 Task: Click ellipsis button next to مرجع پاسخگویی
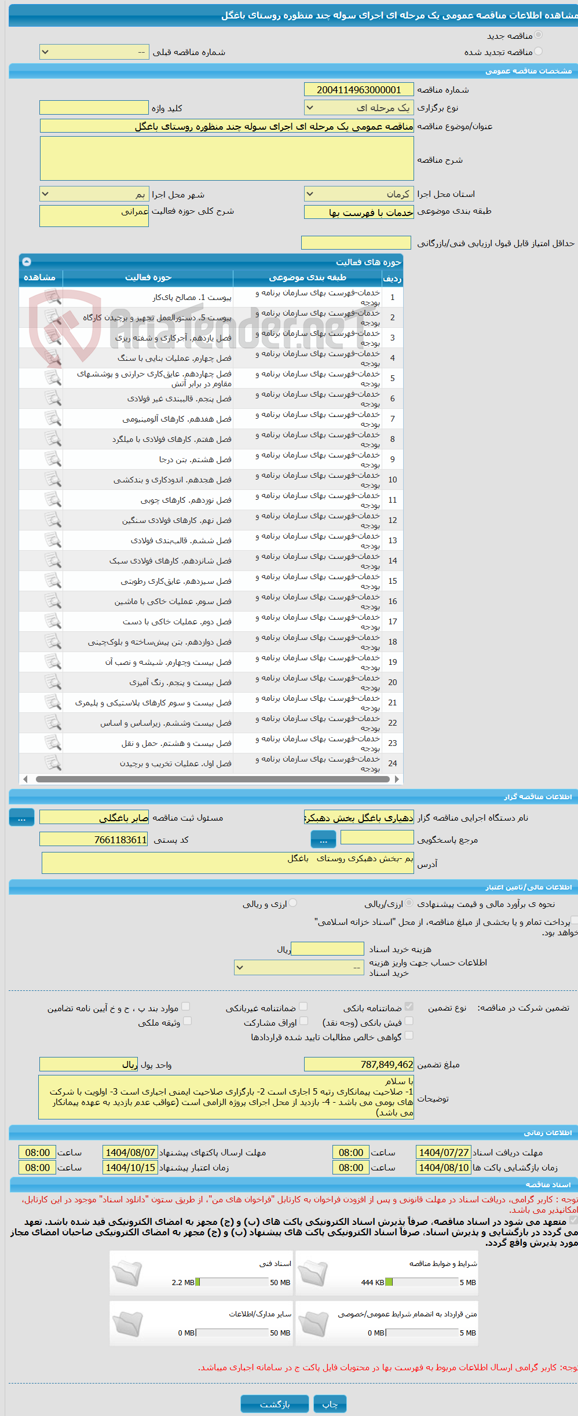pos(323,839)
